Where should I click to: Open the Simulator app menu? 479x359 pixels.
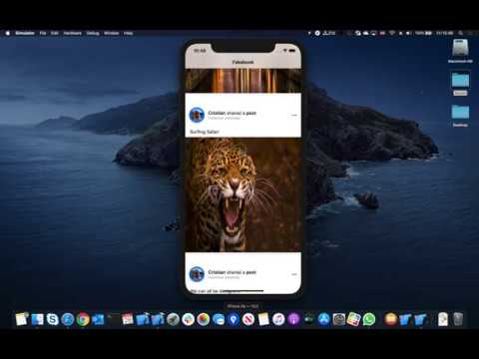coord(25,33)
